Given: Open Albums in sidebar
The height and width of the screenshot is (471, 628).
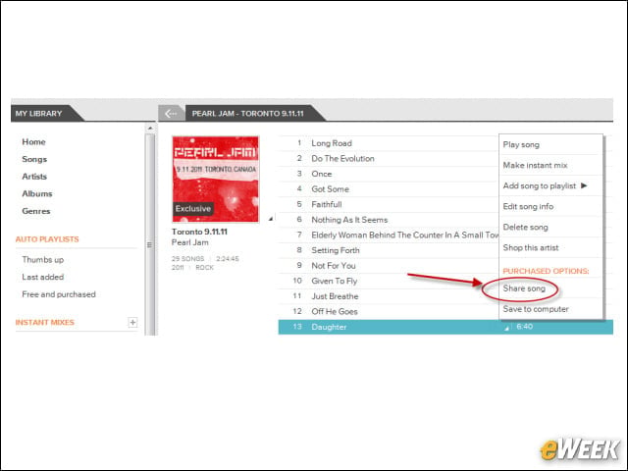Looking at the screenshot, I should tap(37, 193).
